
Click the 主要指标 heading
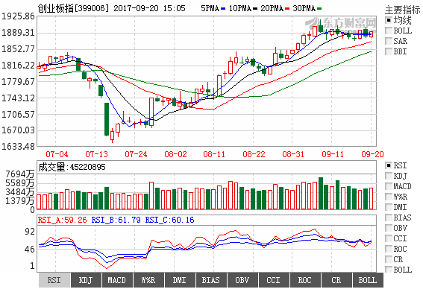(403, 10)
